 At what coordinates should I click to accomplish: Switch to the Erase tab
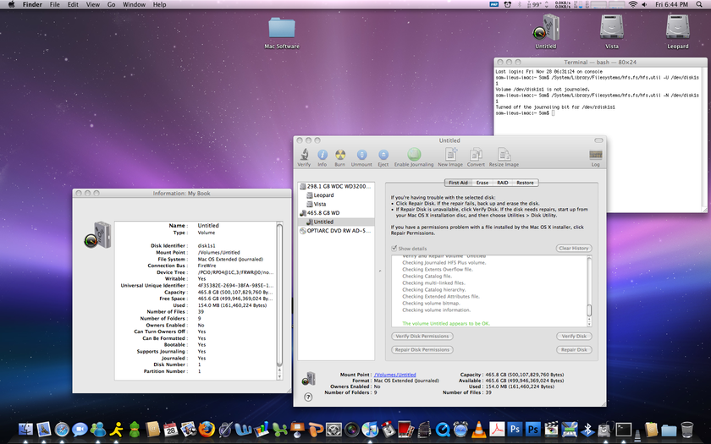click(482, 183)
